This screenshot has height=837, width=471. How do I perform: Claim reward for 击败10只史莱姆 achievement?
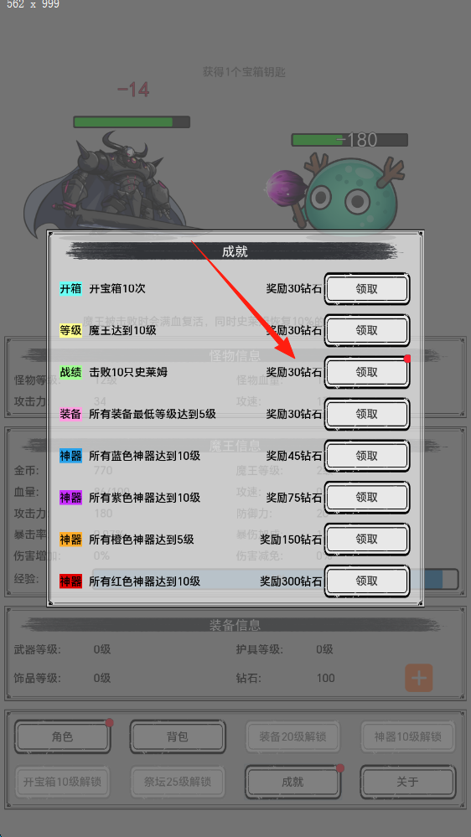click(x=367, y=372)
